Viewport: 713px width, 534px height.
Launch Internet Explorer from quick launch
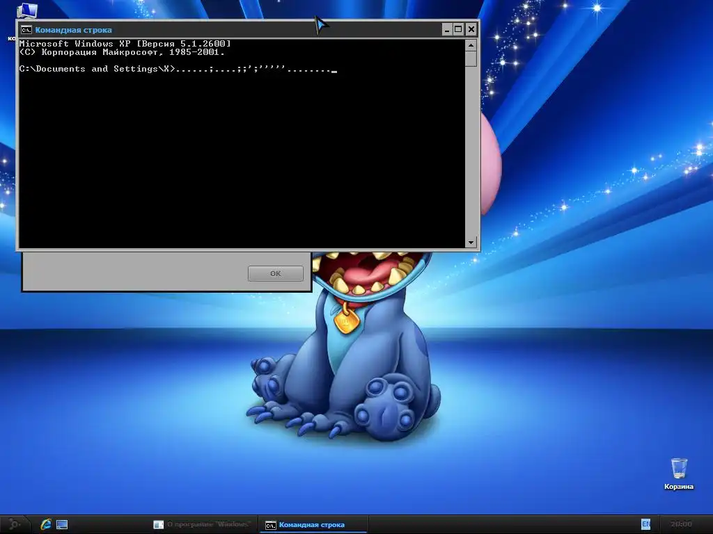click(x=45, y=524)
